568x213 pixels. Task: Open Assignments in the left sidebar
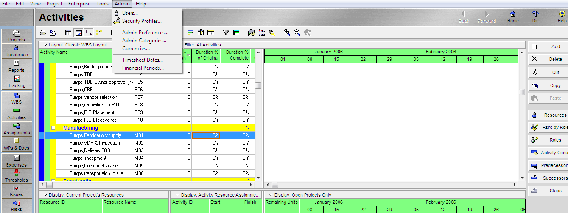[x=17, y=129]
